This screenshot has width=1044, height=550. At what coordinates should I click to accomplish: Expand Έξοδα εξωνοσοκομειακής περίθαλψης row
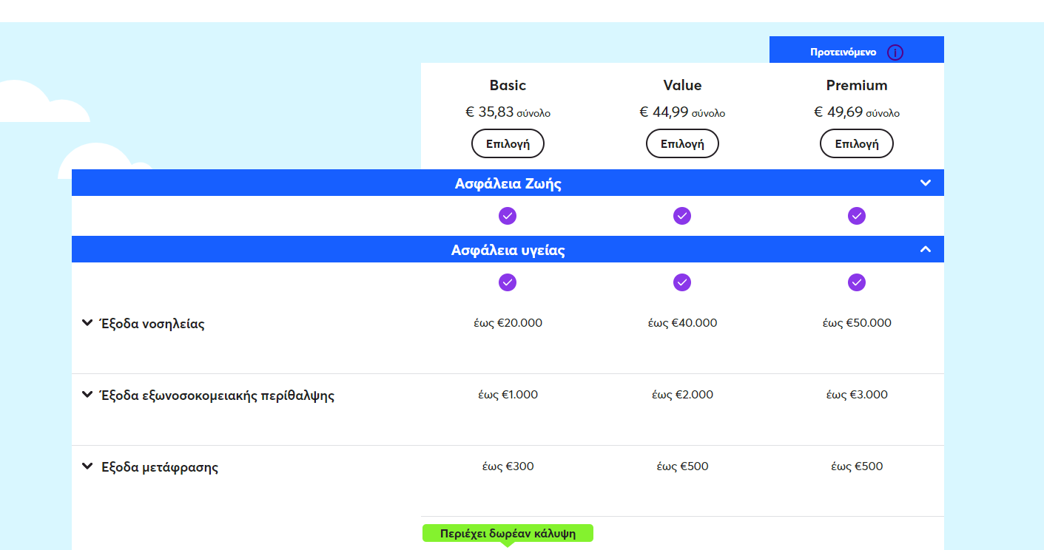tap(87, 395)
